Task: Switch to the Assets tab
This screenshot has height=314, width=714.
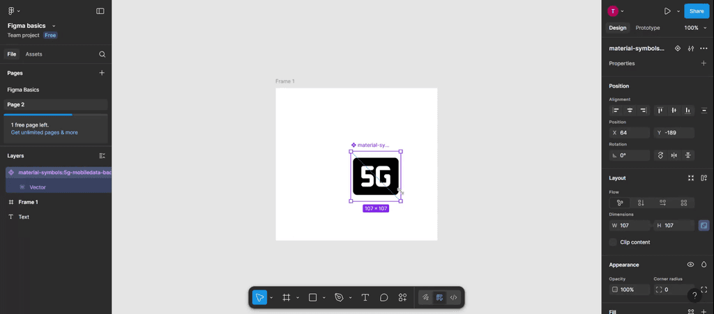Action: click(x=33, y=54)
